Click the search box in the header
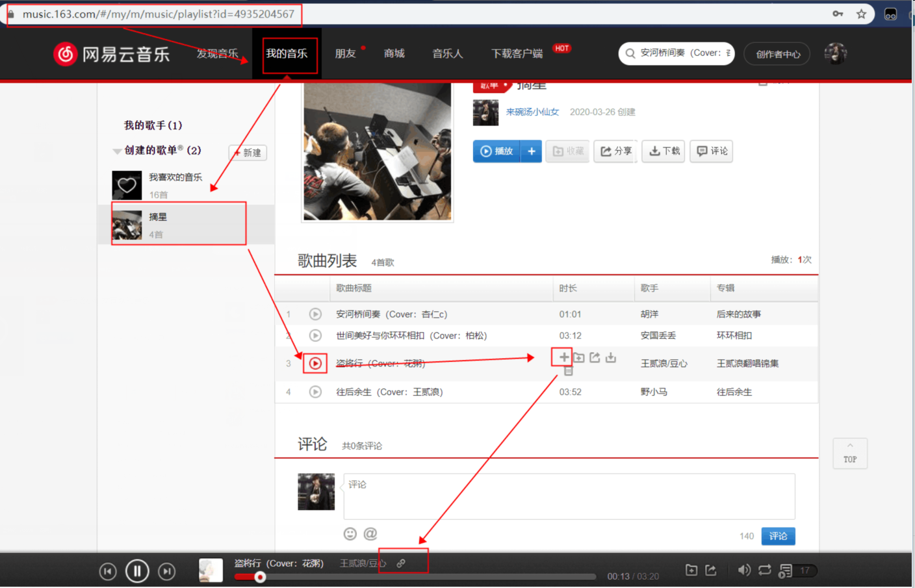 click(x=677, y=53)
